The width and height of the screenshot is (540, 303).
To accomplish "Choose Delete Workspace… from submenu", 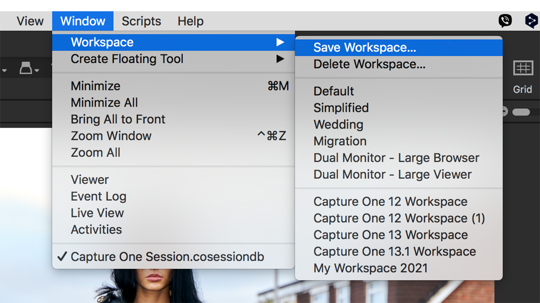I will point(369,64).
